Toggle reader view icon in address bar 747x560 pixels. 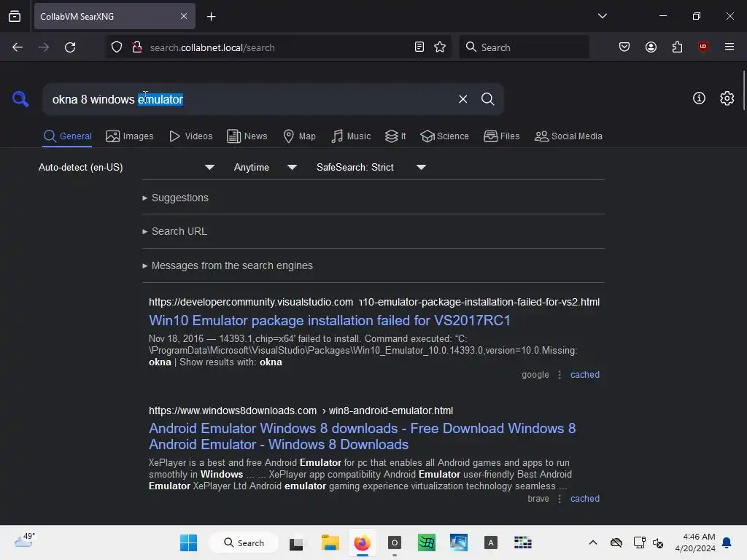click(419, 47)
